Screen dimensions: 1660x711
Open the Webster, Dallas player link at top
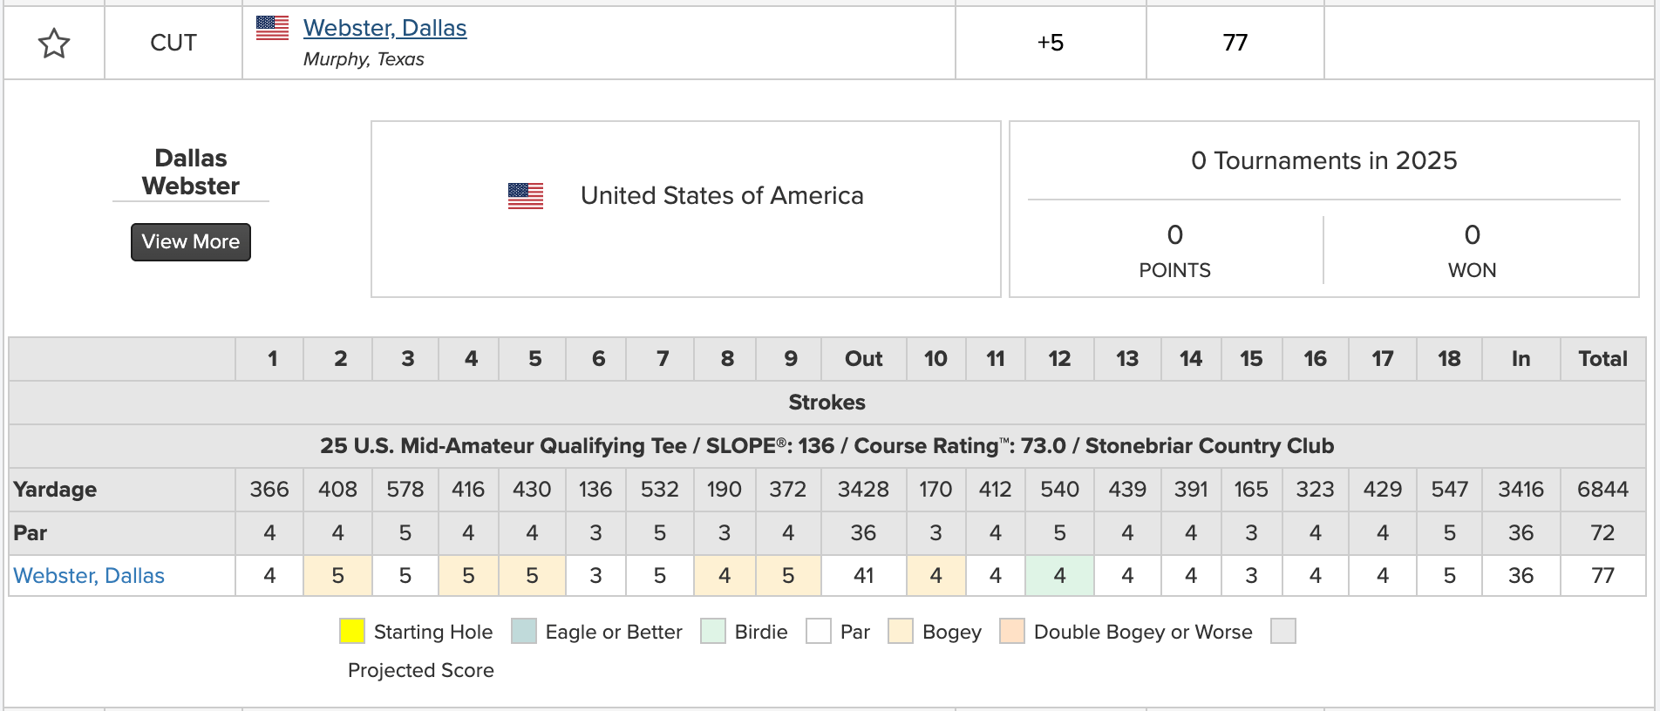click(x=384, y=28)
